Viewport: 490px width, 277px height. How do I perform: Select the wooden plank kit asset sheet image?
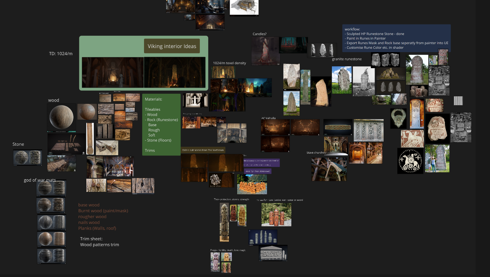[x=66, y=144]
